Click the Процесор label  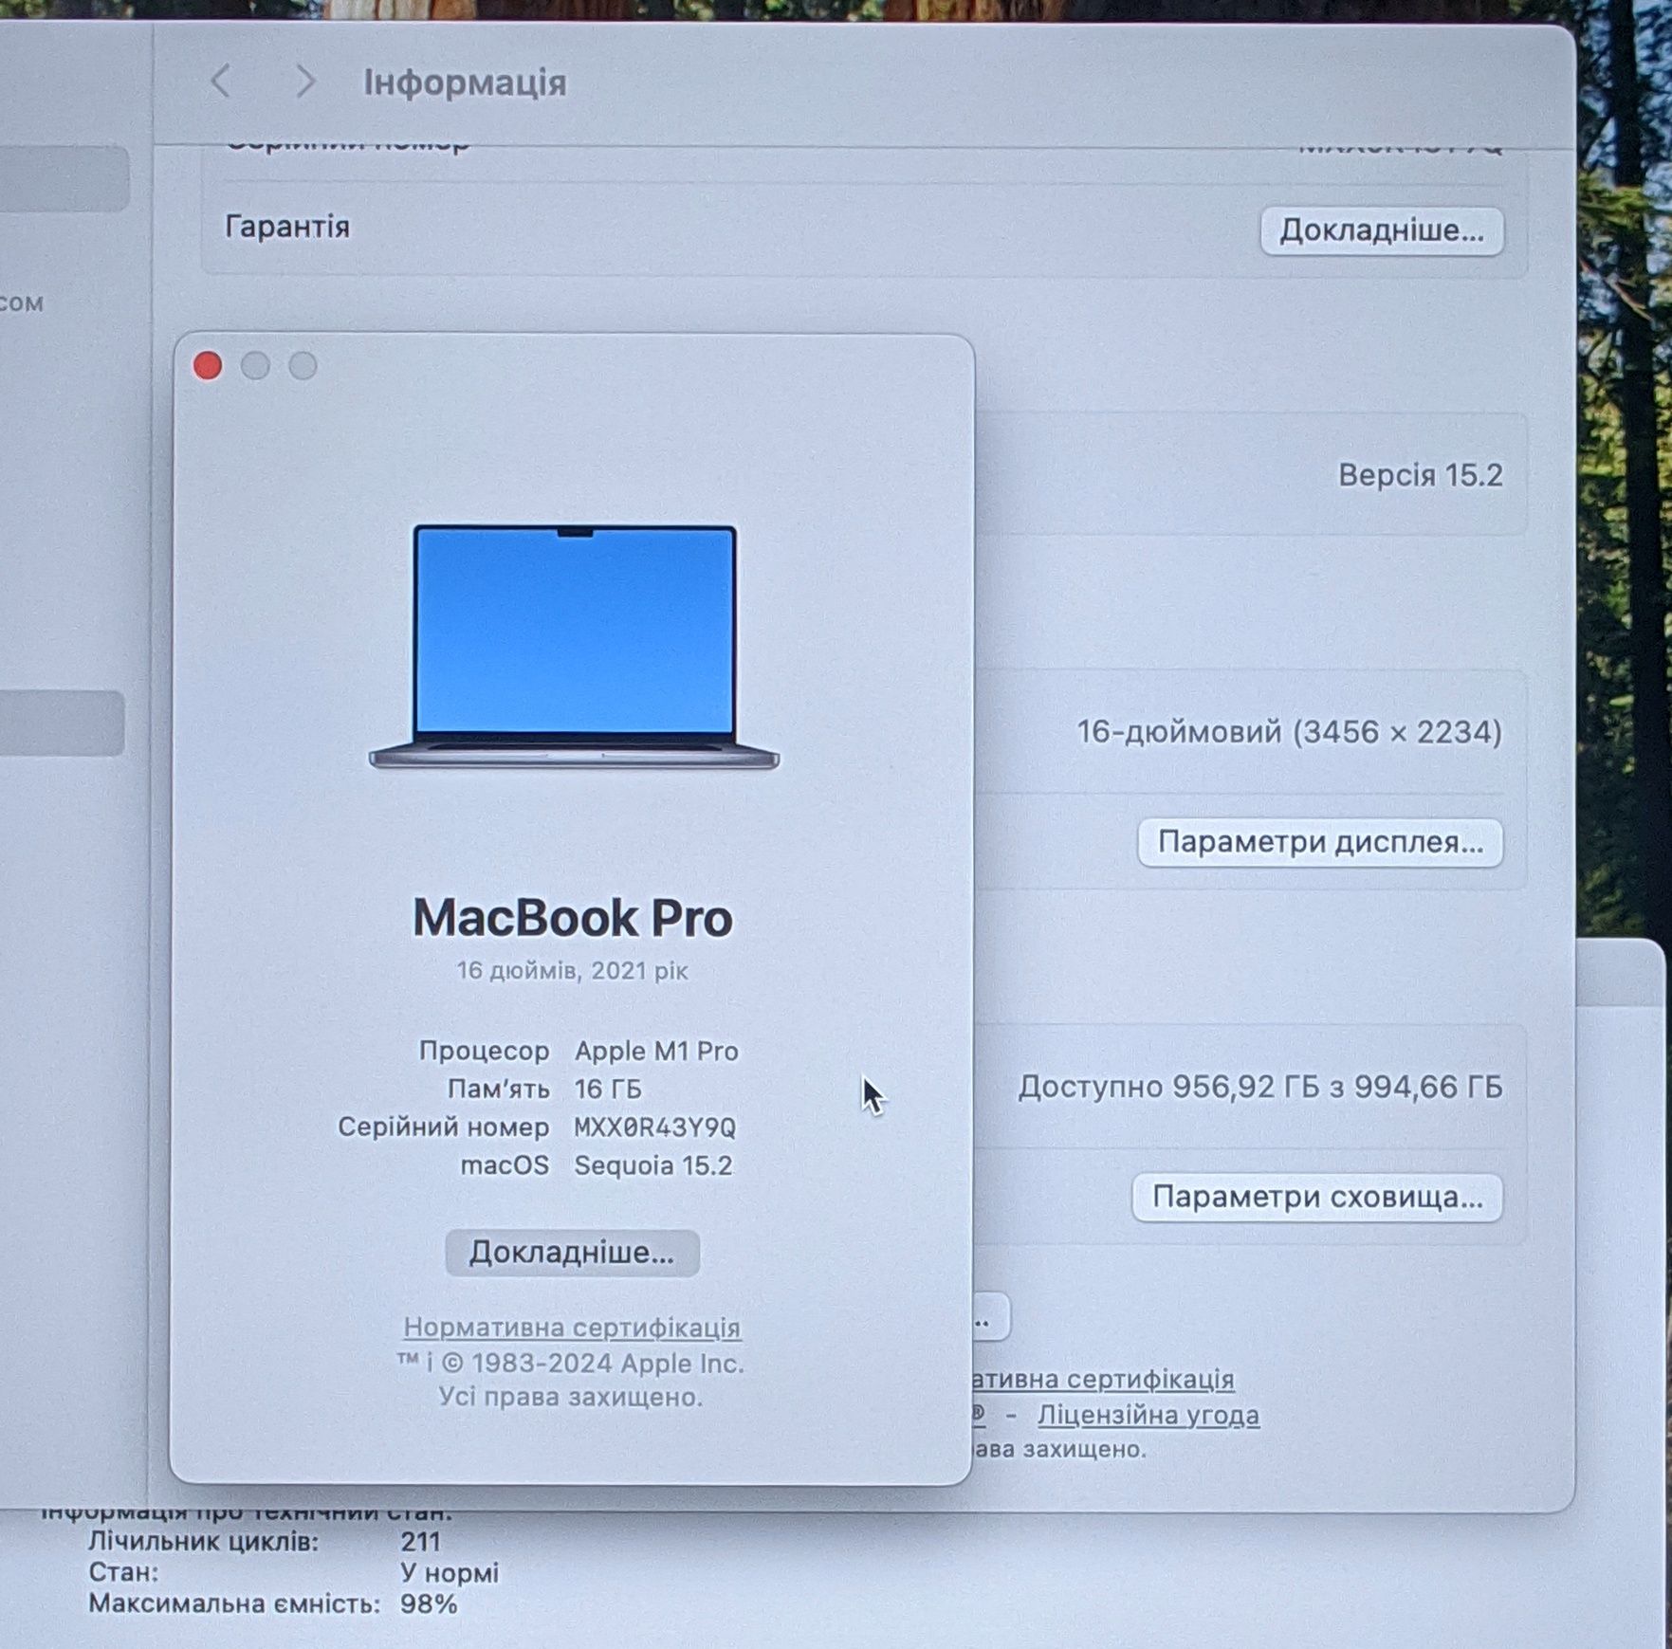[x=484, y=1051]
